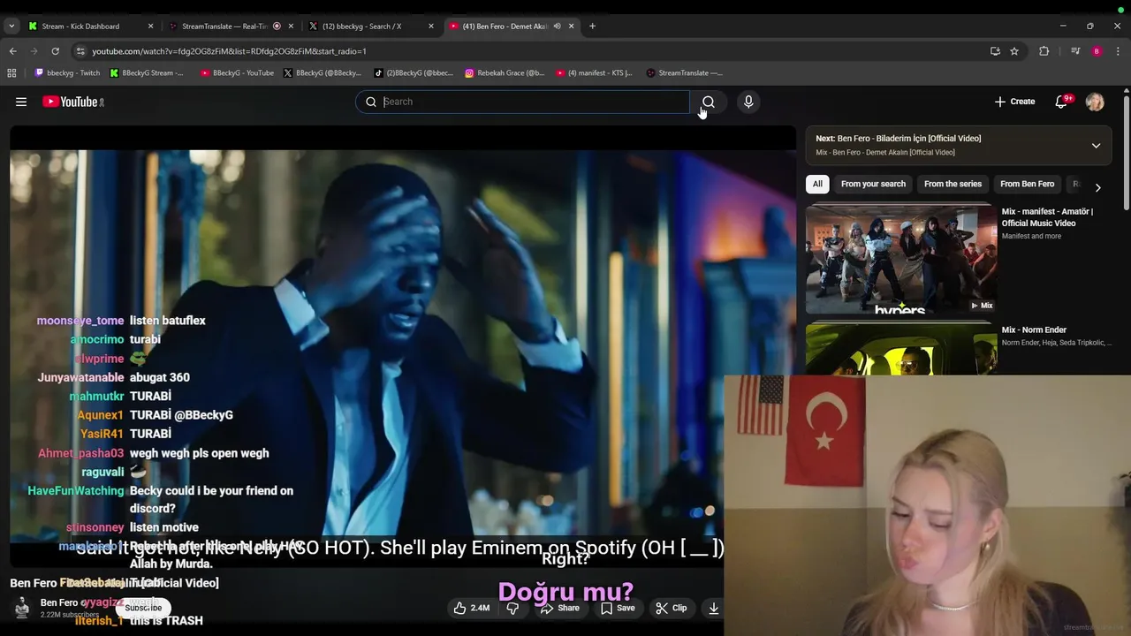Select the From the series chip

pyautogui.click(x=953, y=184)
